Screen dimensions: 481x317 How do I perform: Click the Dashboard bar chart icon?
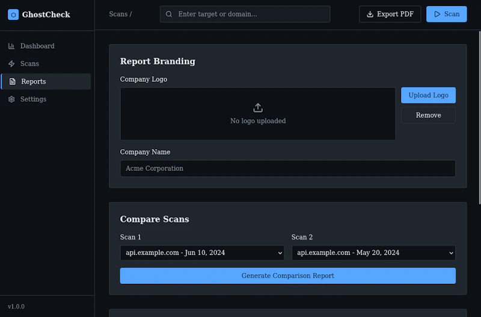pos(11,46)
